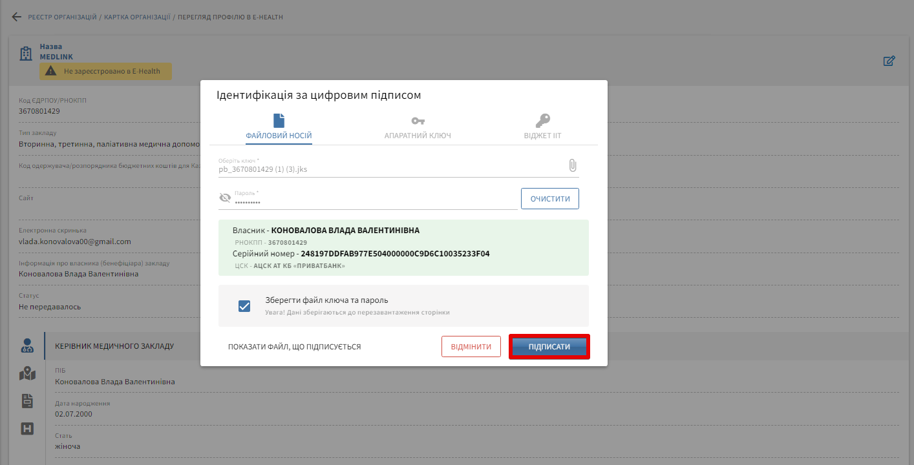This screenshot has width=914, height=465.
Task: Open the manager section sidebar icon
Action: click(27, 346)
